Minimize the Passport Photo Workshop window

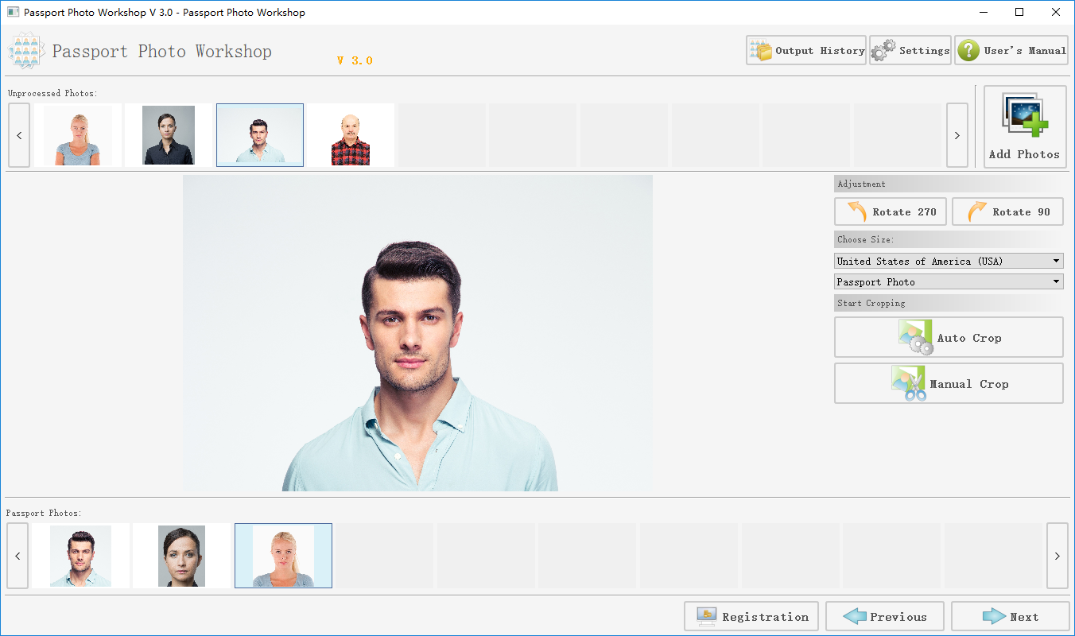(x=984, y=12)
